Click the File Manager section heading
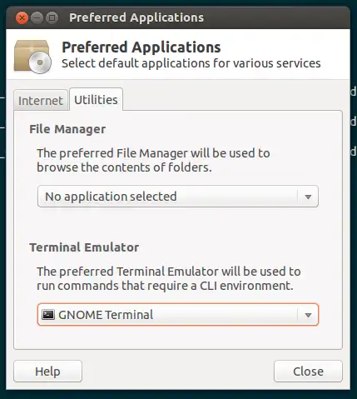The image size is (357, 399). tap(67, 129)
